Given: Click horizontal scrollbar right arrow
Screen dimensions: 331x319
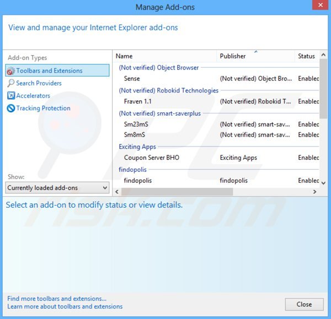Looking at the screenshot, I should [x=314, y=192].
